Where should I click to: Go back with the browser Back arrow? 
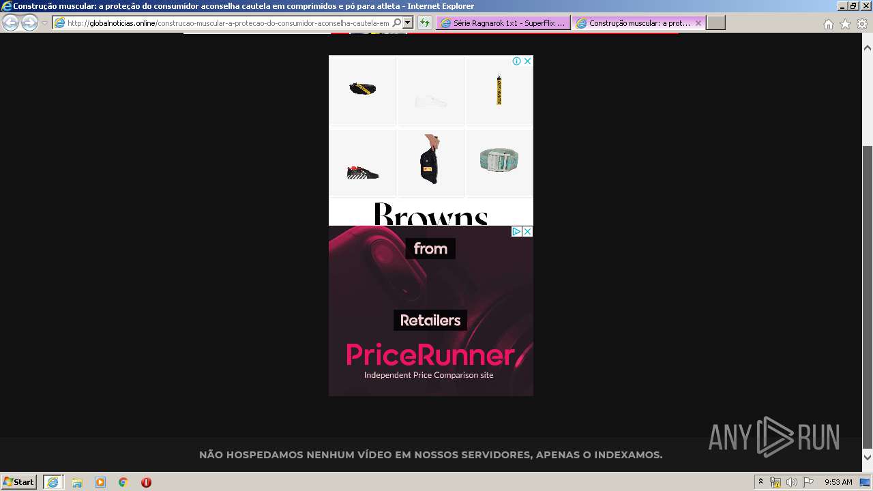(x=10, y=23)
